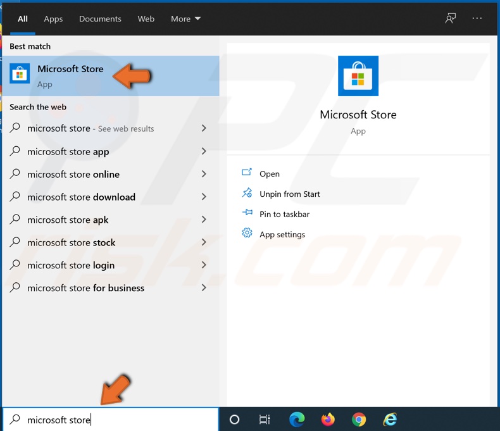Expand the 'microsoft store app' suggestion arrow

pyautogui.click(x=204, y=151)
